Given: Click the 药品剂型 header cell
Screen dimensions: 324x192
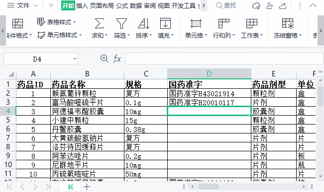Looking at the screenshot, I should [x=274, y=84].
